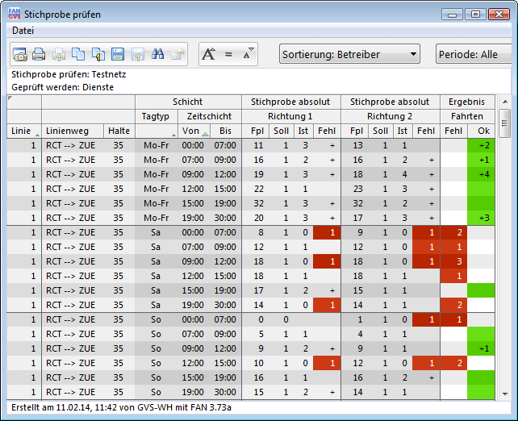Decrease font size with small A icon
This screenshot has height=421, width=518.
coord(248,53)
